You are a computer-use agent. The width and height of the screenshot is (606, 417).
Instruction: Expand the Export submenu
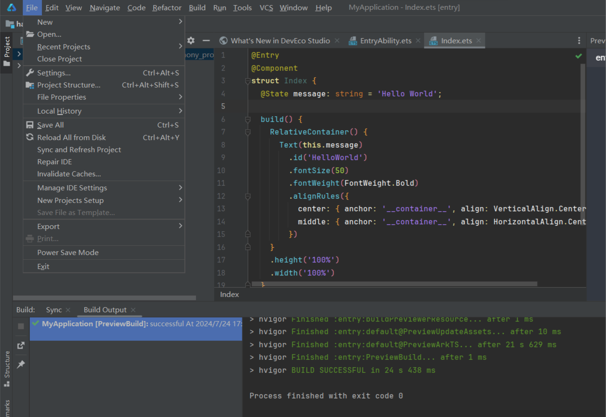pyautogui.click(x=181, y=226)
